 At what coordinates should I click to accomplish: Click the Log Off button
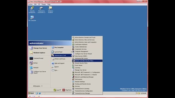(57, 90)
